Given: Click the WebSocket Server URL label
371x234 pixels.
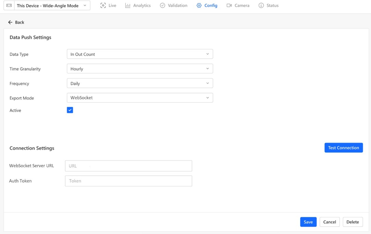Looking at the screenshot, I should click(x=32, y=166).
